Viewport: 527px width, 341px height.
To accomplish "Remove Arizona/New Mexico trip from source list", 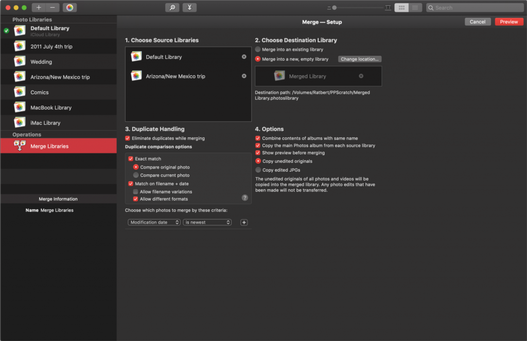I will 244,76.
